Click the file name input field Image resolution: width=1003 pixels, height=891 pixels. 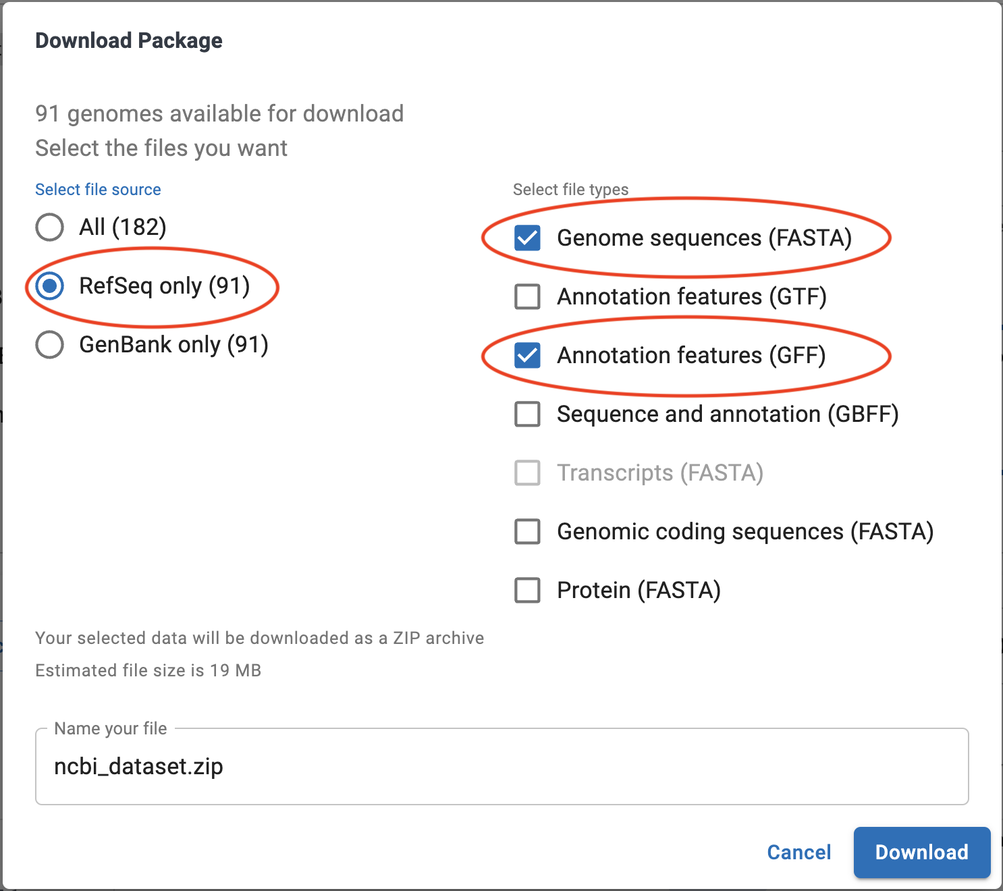502,767
